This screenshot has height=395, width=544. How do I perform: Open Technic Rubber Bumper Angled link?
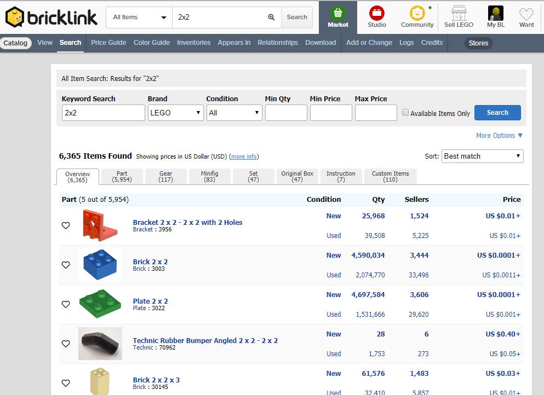click(205, 341)
